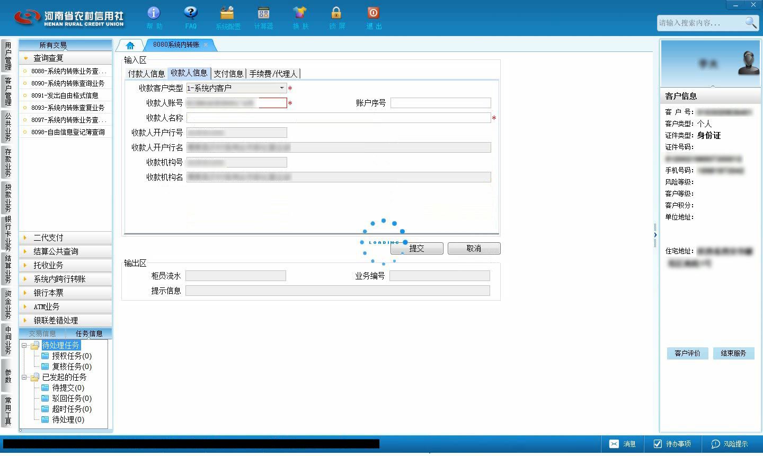This screenshot has width=763, height=456.
Task: Select 超时任务(0) item
Action: [x=66, y=409]
